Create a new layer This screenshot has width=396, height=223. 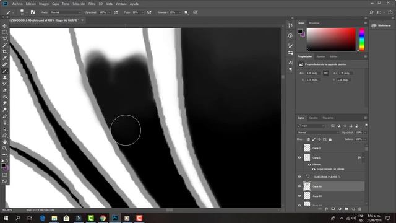pyautogui.click(x=353, y=209)
